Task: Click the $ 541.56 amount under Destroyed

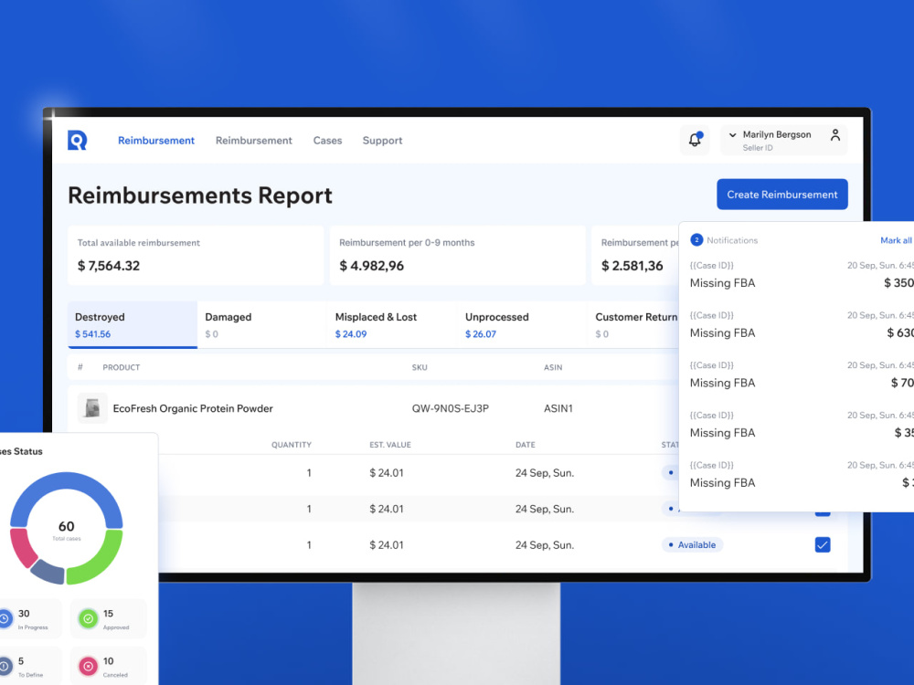Action: (x=92, y=333)
